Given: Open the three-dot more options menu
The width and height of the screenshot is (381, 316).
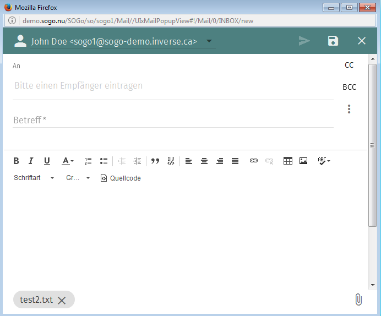Looking at the screenshot, I should click(349, 109).
